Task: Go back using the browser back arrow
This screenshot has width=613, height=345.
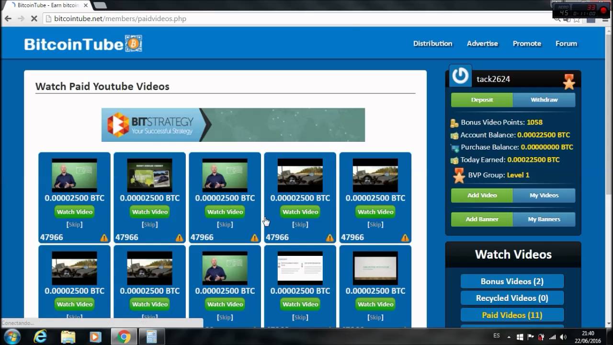Action: coord(8,19)
